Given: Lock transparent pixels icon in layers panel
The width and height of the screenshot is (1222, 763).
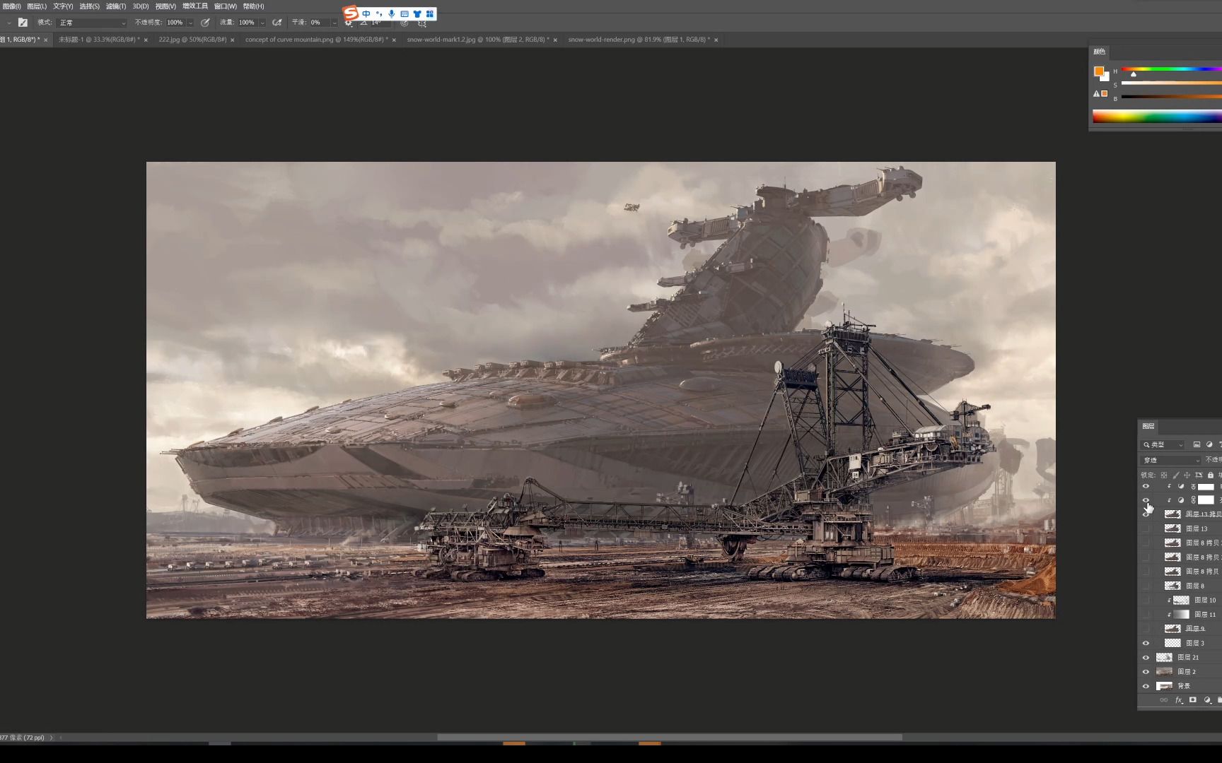Looking at the screenshot, I should click(1164, 475).
